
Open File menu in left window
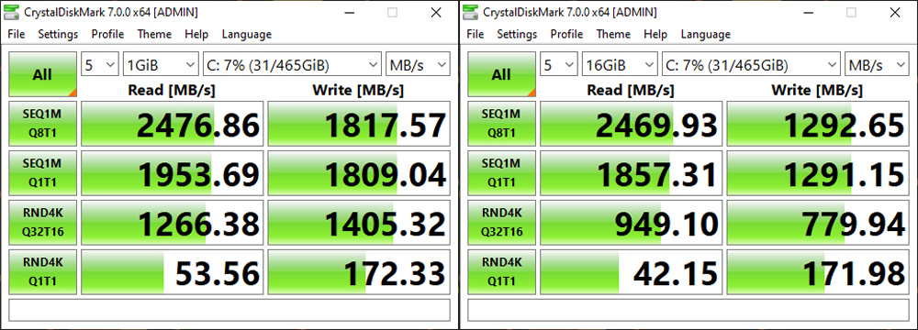pyautogui.click(x=17, y=35)
